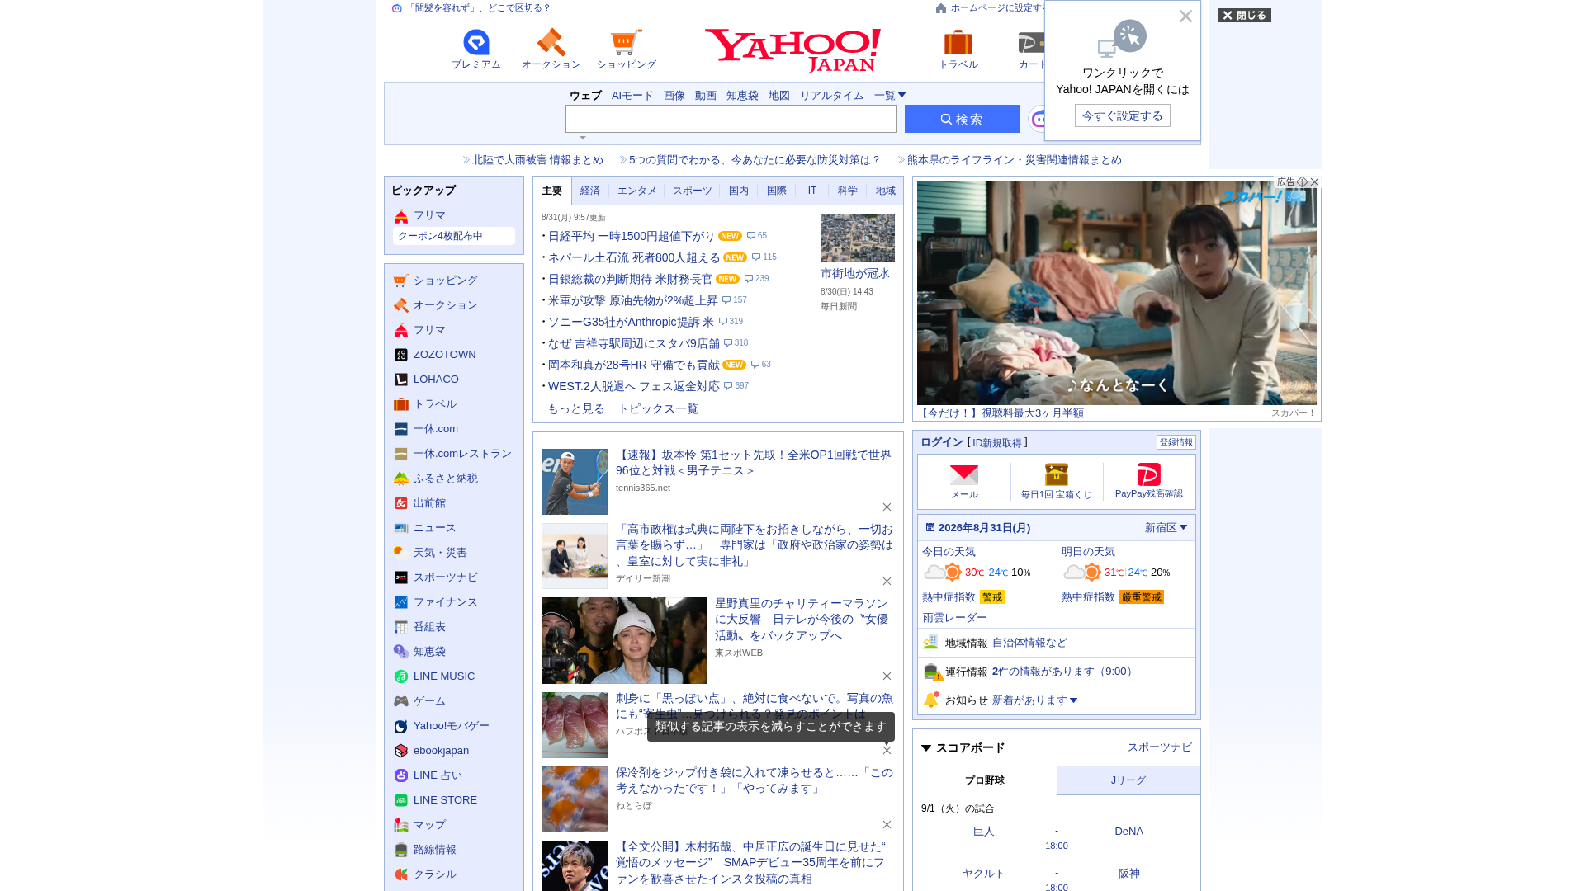
Task: Click the 登録情報 button
Action: [x=1176, y=442]
